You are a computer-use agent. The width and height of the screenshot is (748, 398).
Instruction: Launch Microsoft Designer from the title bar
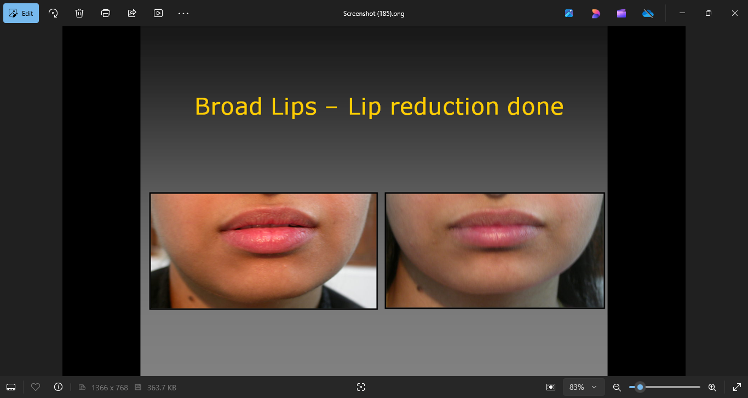[595, 13]
